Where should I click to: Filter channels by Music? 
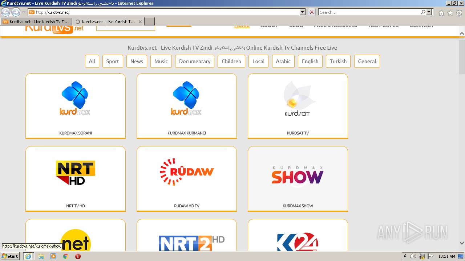[x=161, y=61]
